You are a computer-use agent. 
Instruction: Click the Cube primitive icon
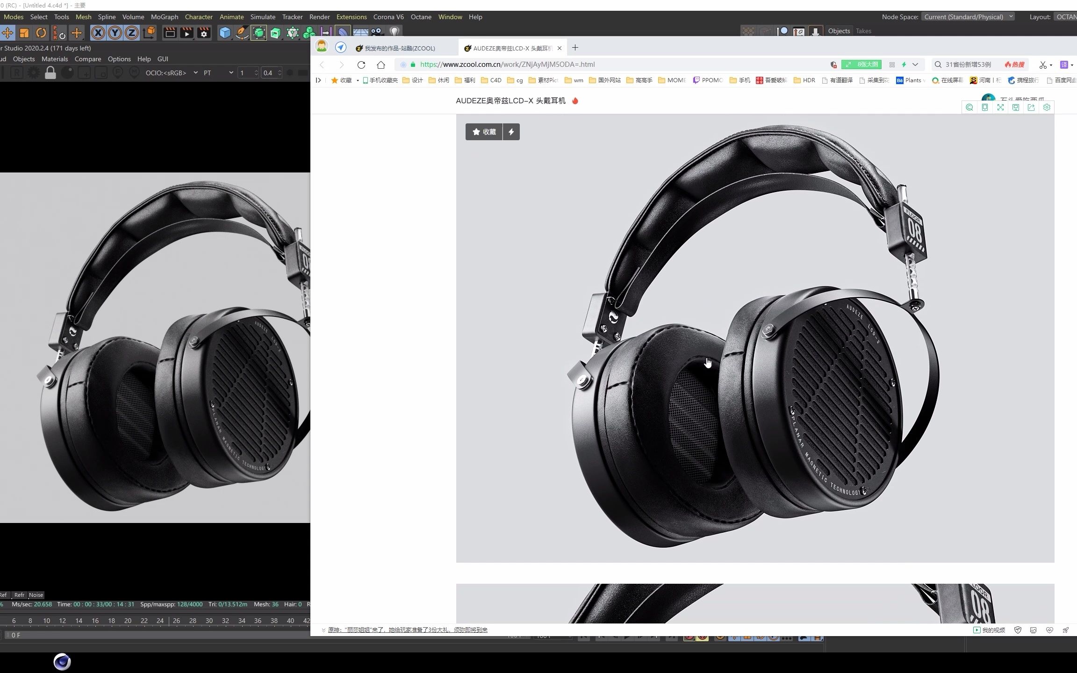coord(225,33)
